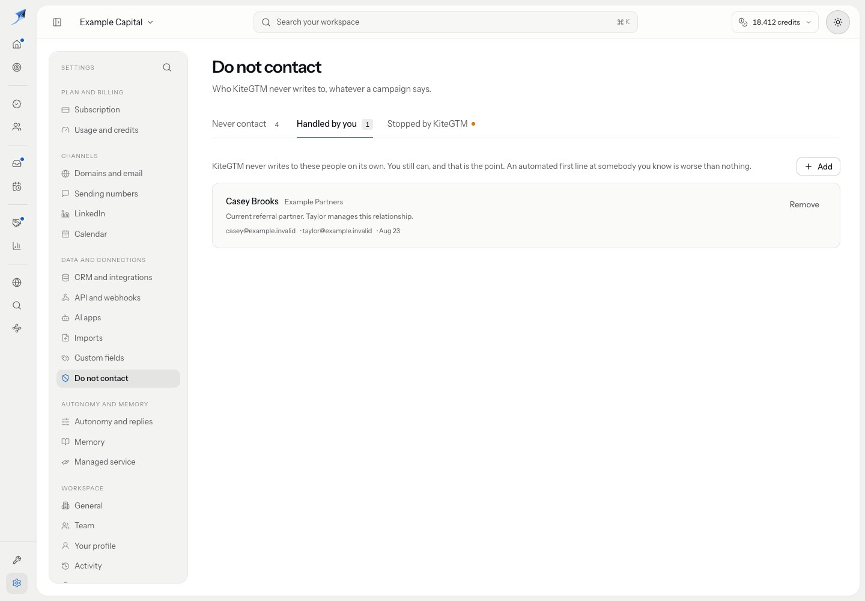Open Domains and email settings
Screen dimensions: 865x601
tap(118, 174)
